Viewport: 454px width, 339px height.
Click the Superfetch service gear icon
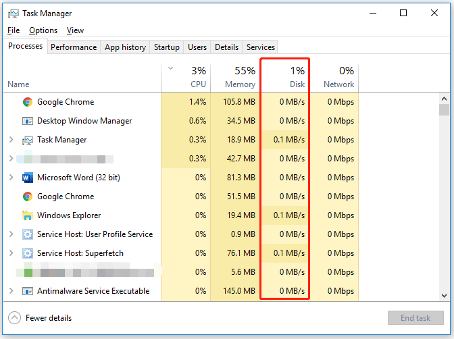pos(28,253)
